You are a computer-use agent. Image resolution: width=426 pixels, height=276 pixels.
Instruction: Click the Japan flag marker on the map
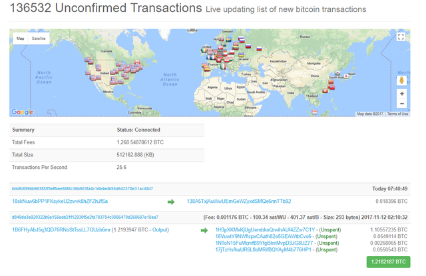coord(346,76)
